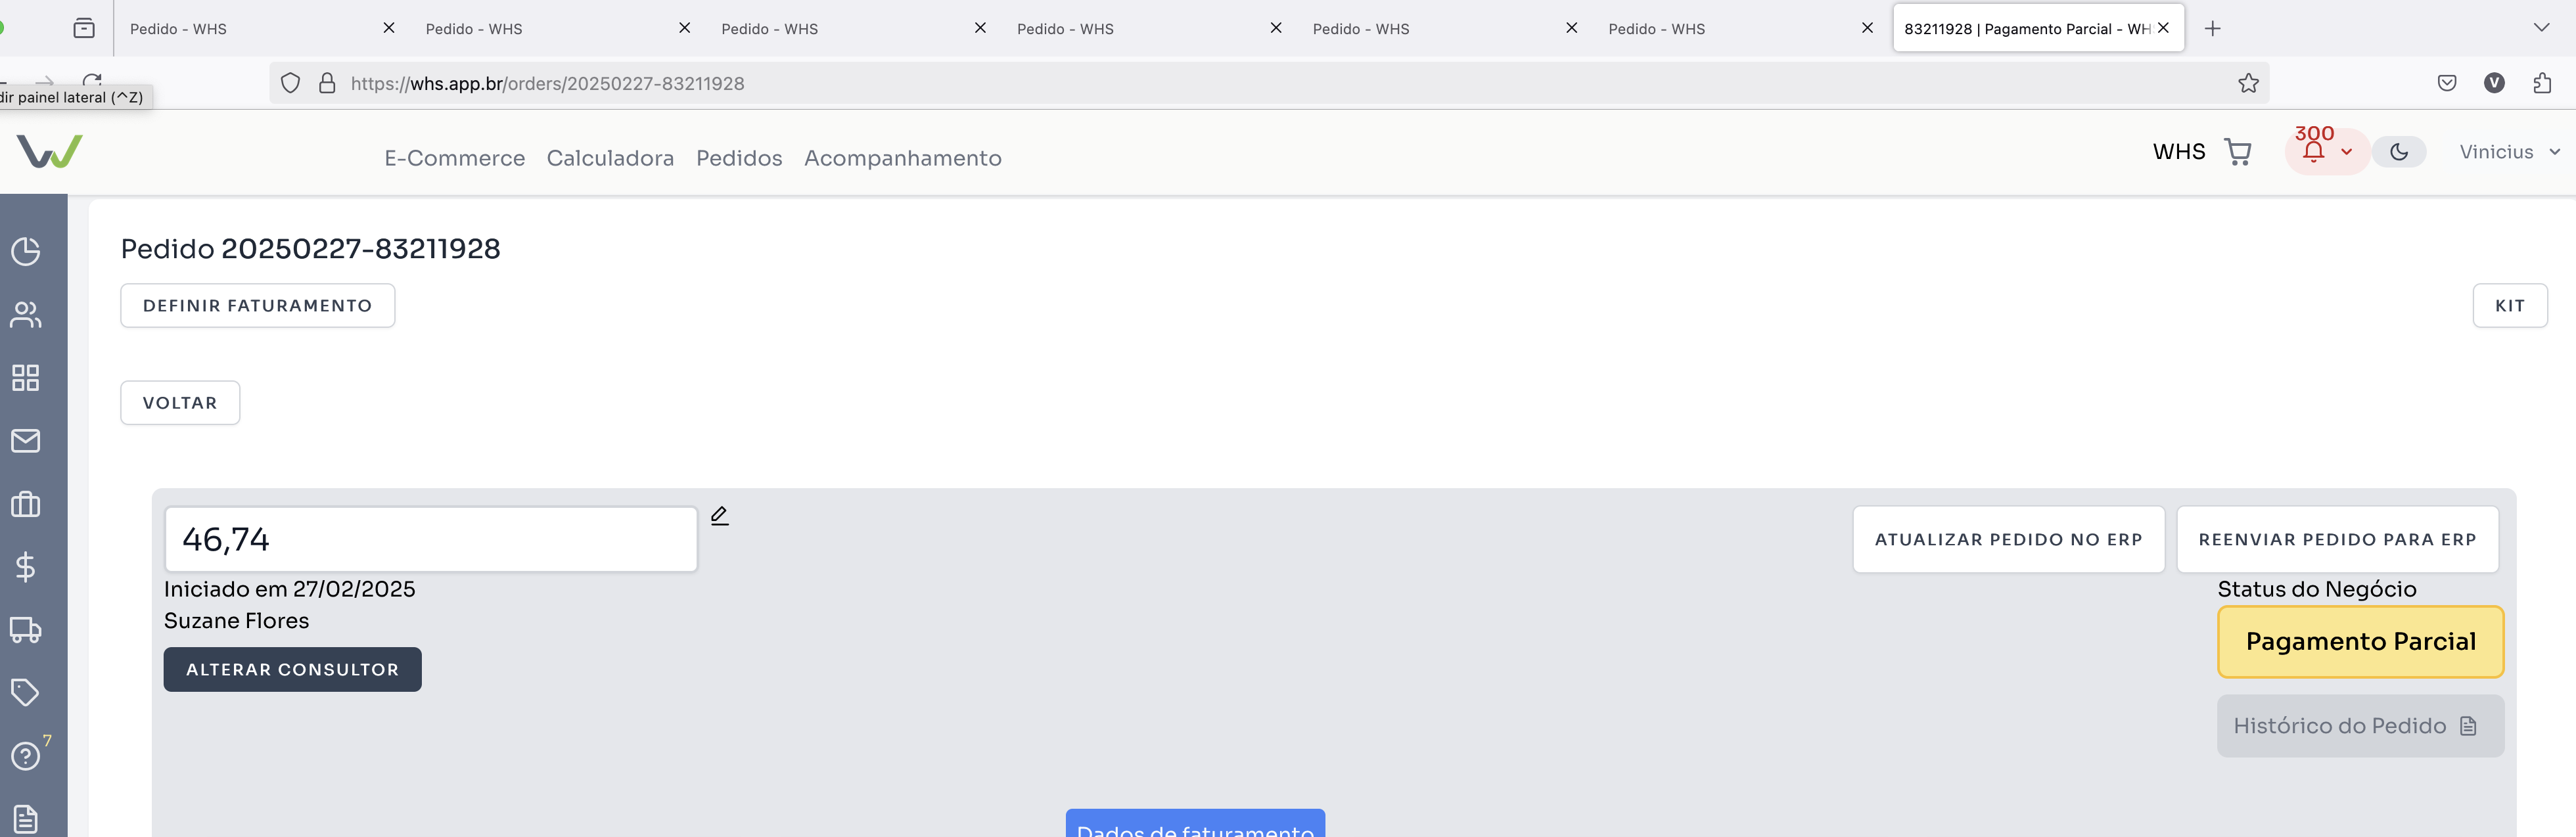Screen dimensions: 2576x837
Task: Click the 46,74 value input field
Action: point(430,540)
